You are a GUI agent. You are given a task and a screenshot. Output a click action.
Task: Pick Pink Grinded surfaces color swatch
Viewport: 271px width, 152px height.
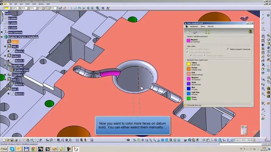click(x=188, y=74)
